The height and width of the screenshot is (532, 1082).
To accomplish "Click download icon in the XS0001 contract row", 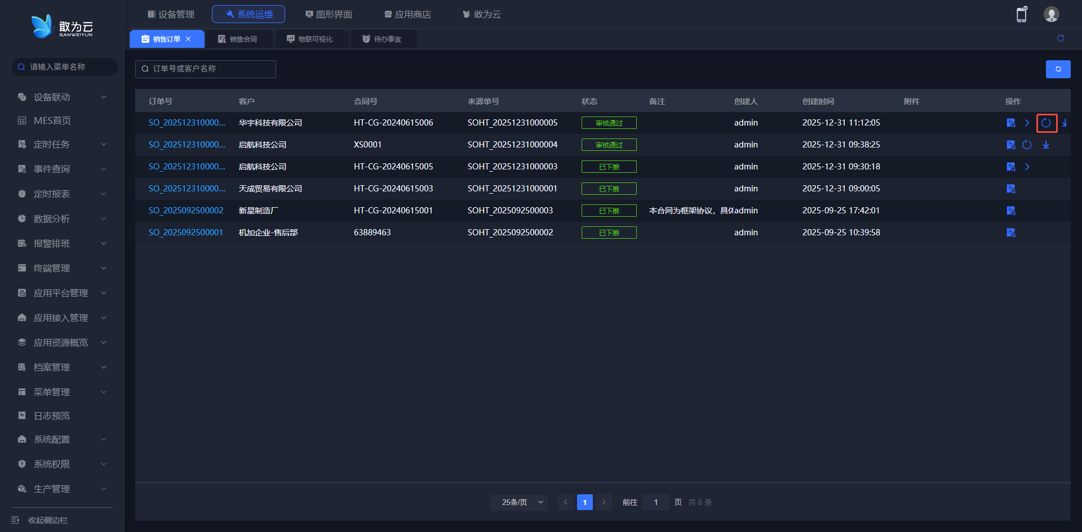I will 1046,145.
